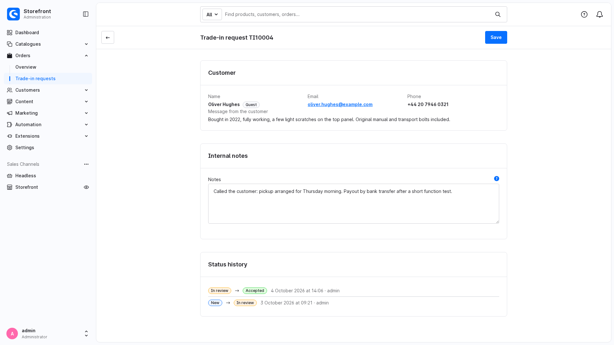Go back using the arrow button
Screen dimensions: 614x345
click(108, 37)
